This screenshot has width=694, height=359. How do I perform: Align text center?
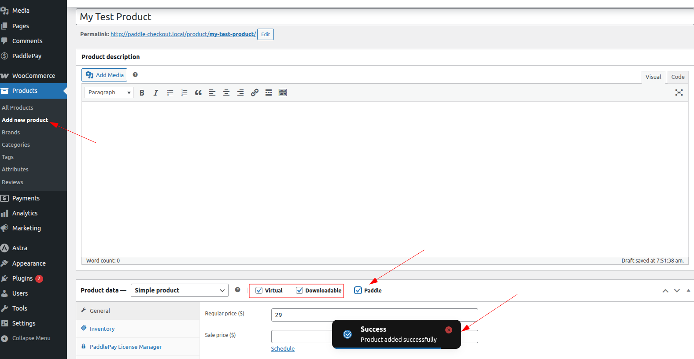226,93
